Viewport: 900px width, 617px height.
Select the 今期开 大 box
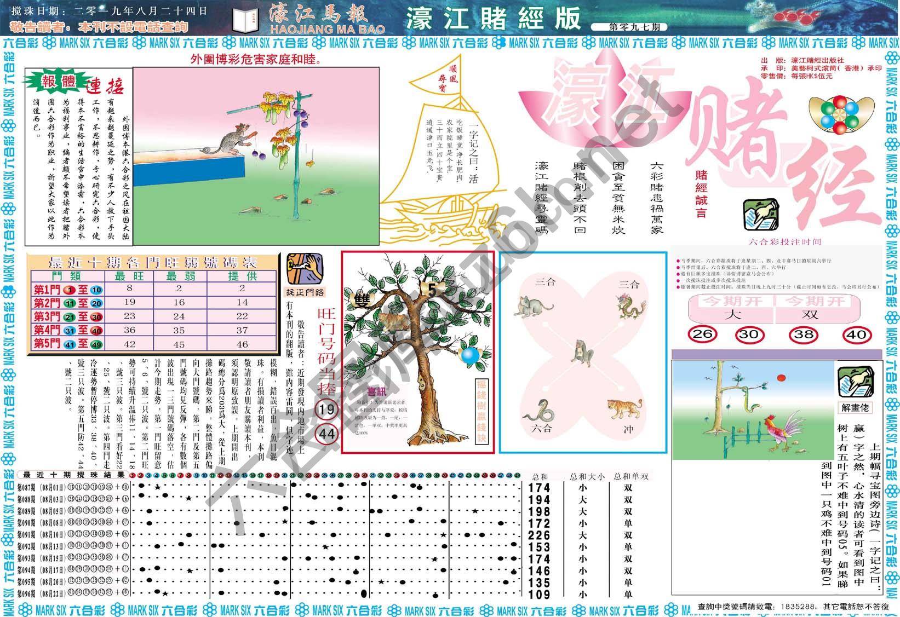tap(730, 309)
